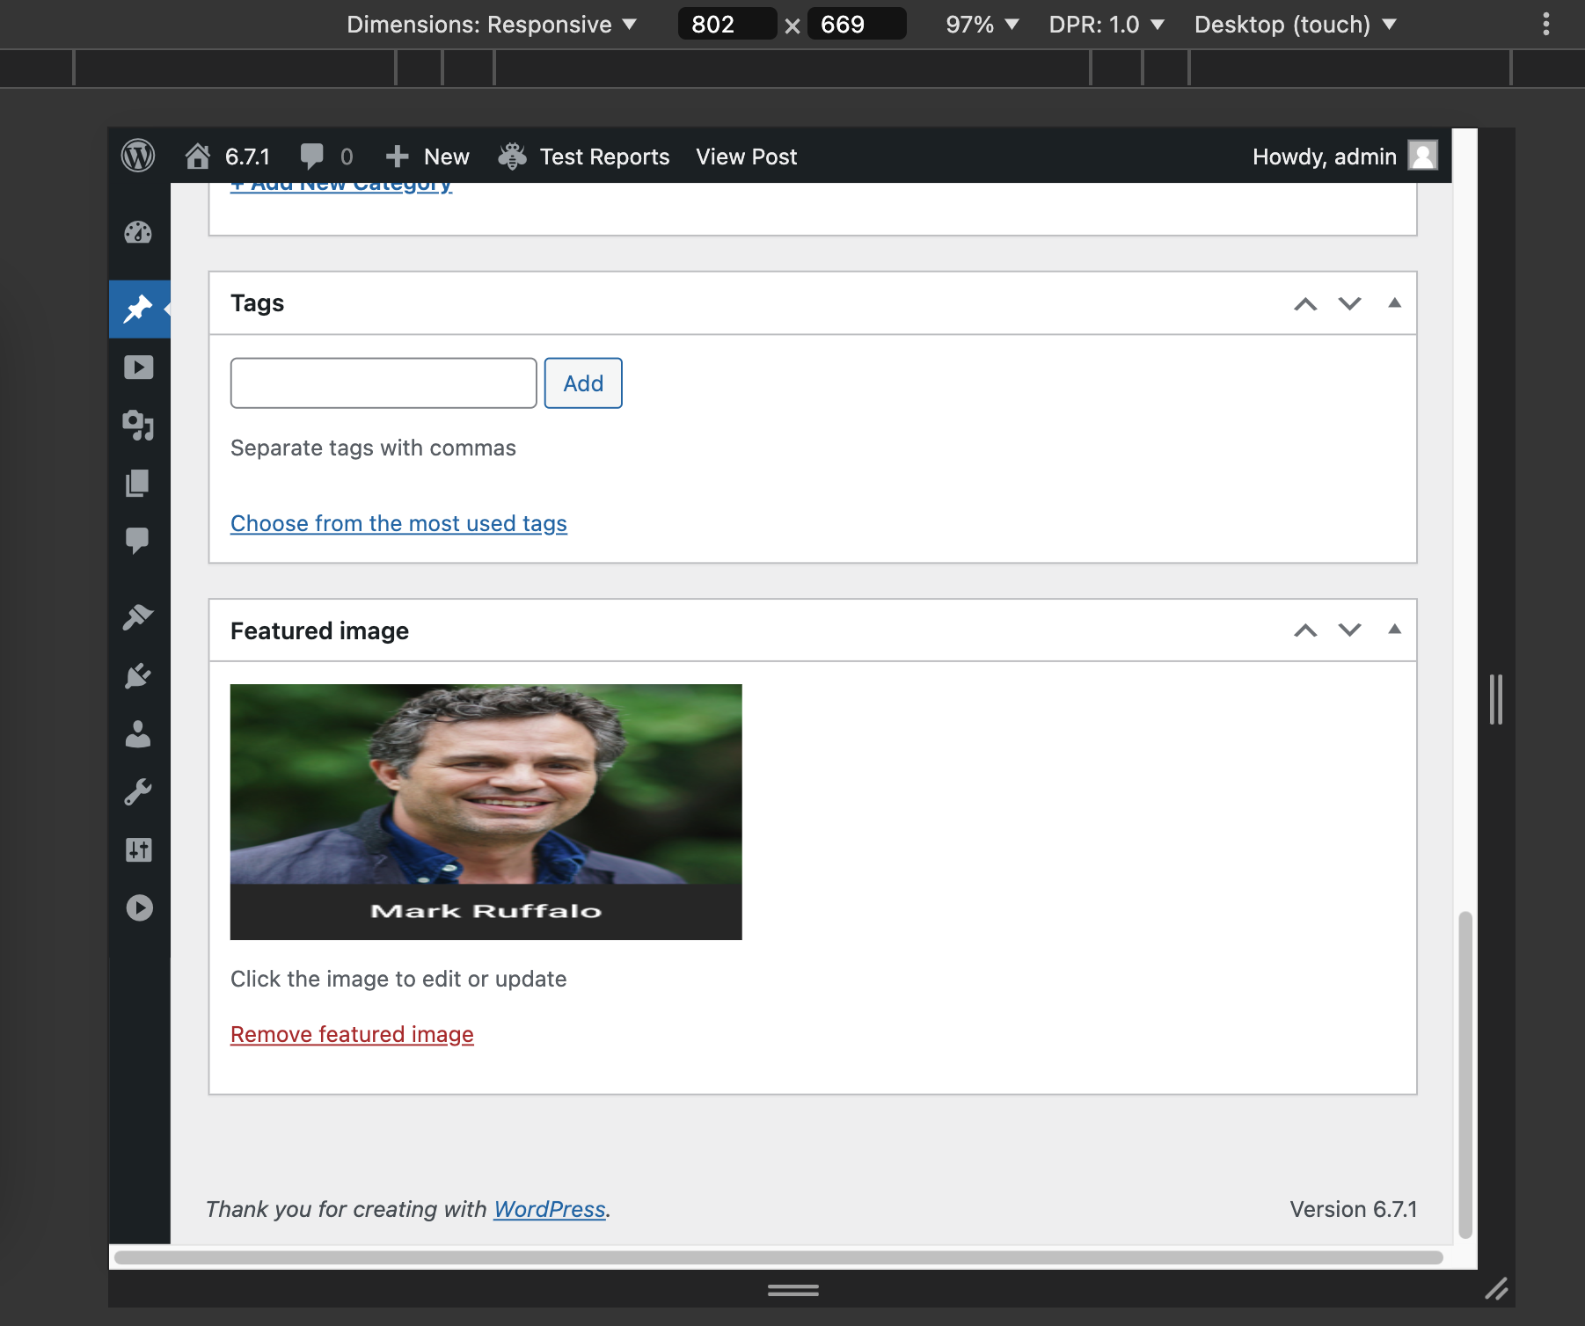Open the Pages sidebar icon
Viewport: 1585px width, 1326px height.
138,483
